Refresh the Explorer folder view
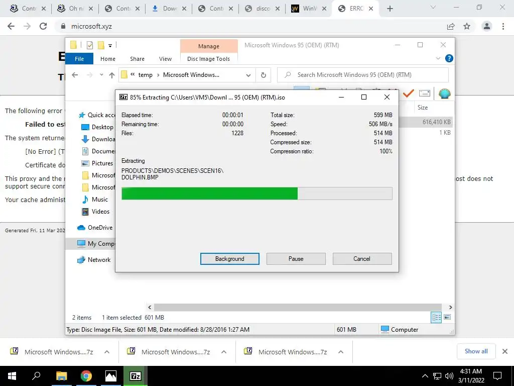This screenshot has height=386, width=514. pyautogui.click(x=263, y=75)
